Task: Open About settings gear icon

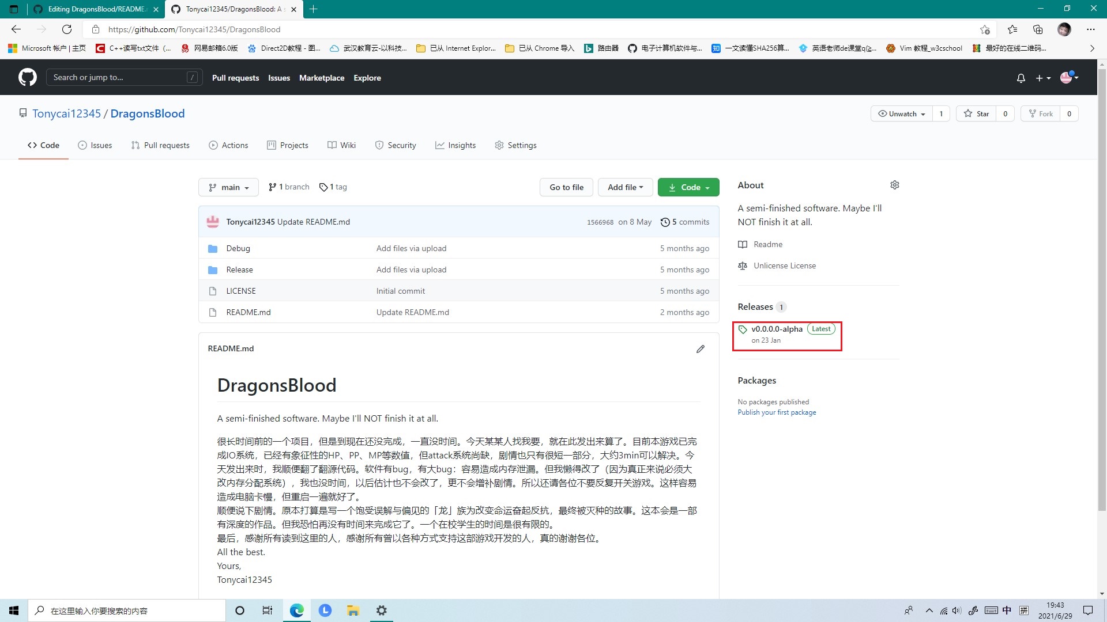Action: click(894, 185)
